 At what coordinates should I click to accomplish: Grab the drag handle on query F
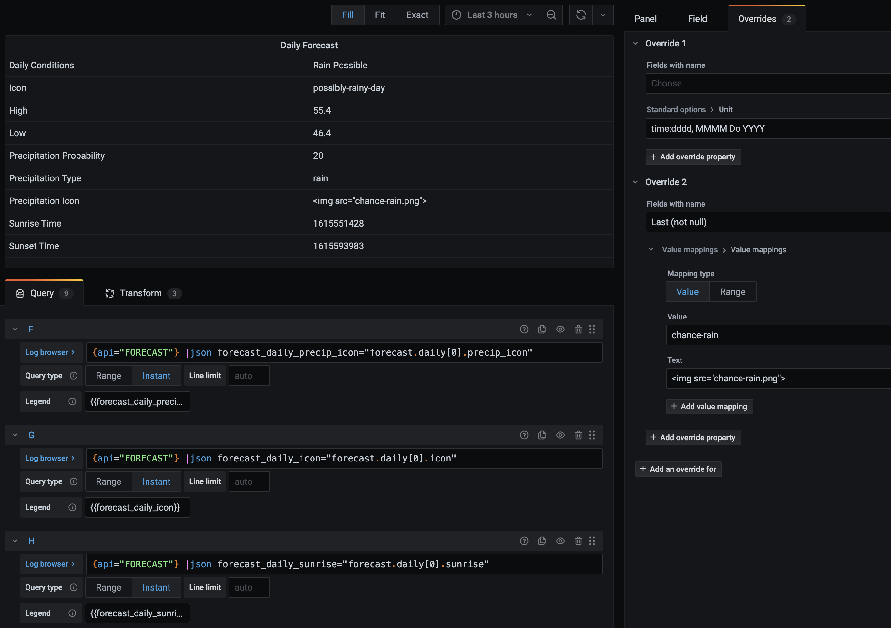pos(593,329)
